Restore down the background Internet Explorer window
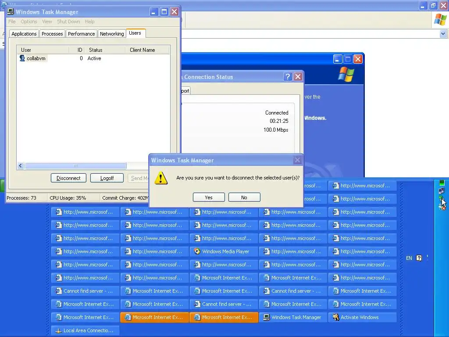Image resolution: width=449 pixels, height=337 pixels. coord(433,5)
